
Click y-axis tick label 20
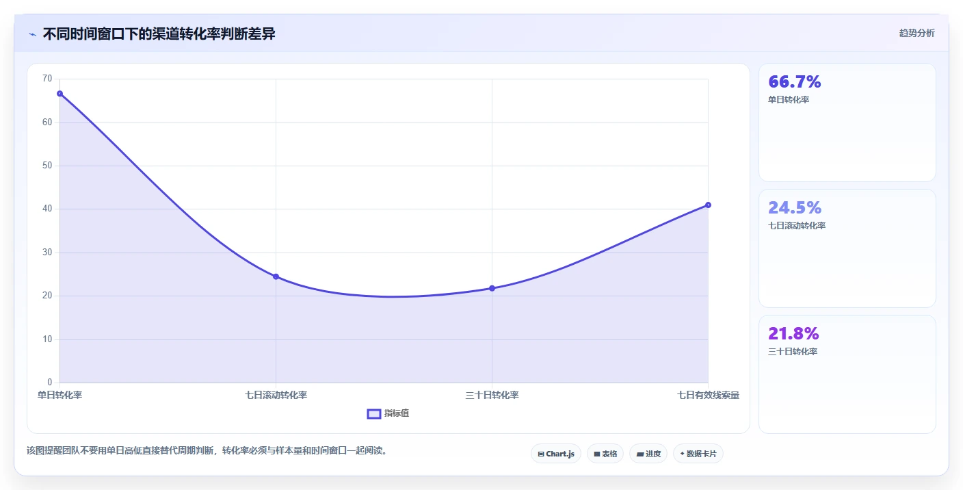47,296
